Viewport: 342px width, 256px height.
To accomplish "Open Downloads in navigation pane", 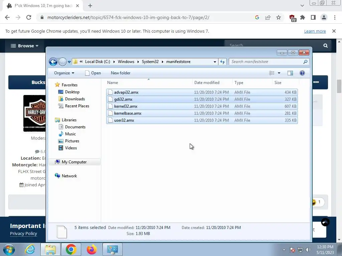I will pos(71,99).
